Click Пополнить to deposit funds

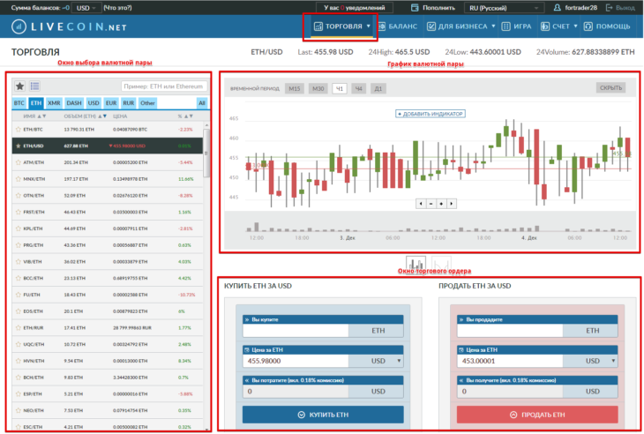tap(433, 7)
